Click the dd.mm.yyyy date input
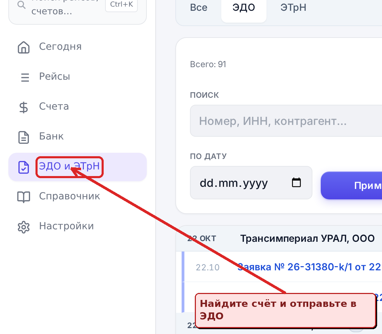Screen dimensions: 382x334 (x=251, y=183)
